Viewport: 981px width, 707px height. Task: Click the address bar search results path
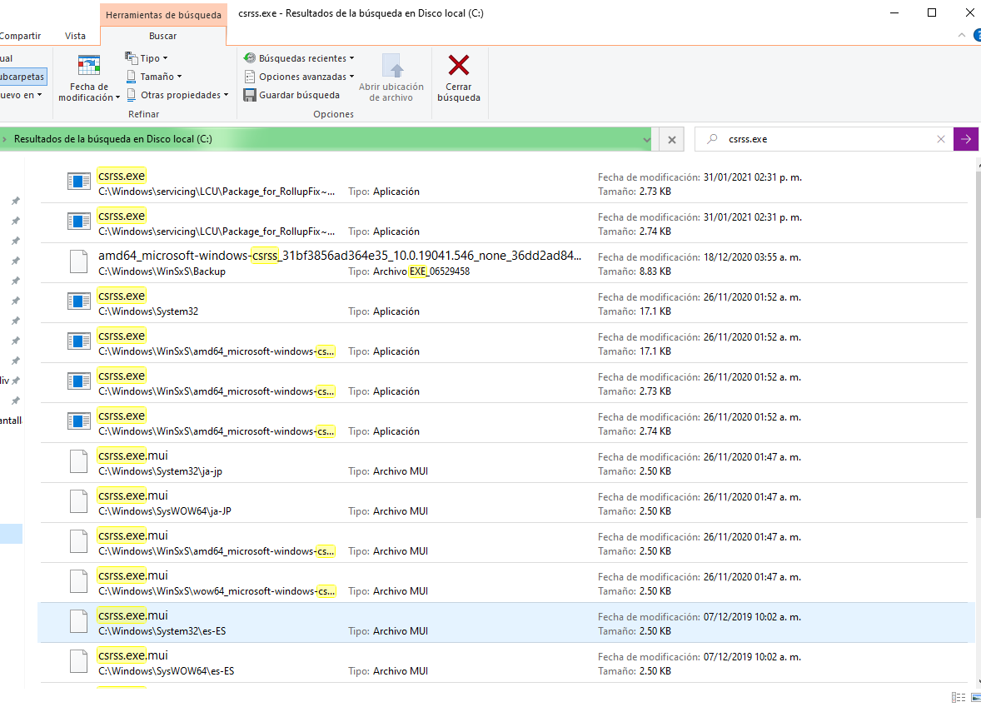coord(113,139)
